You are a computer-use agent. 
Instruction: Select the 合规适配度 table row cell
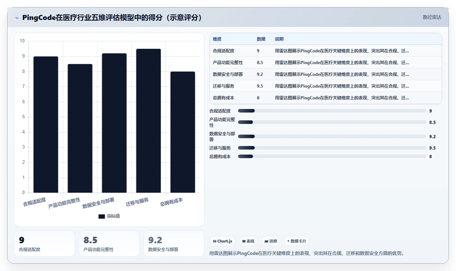(223, 51)
